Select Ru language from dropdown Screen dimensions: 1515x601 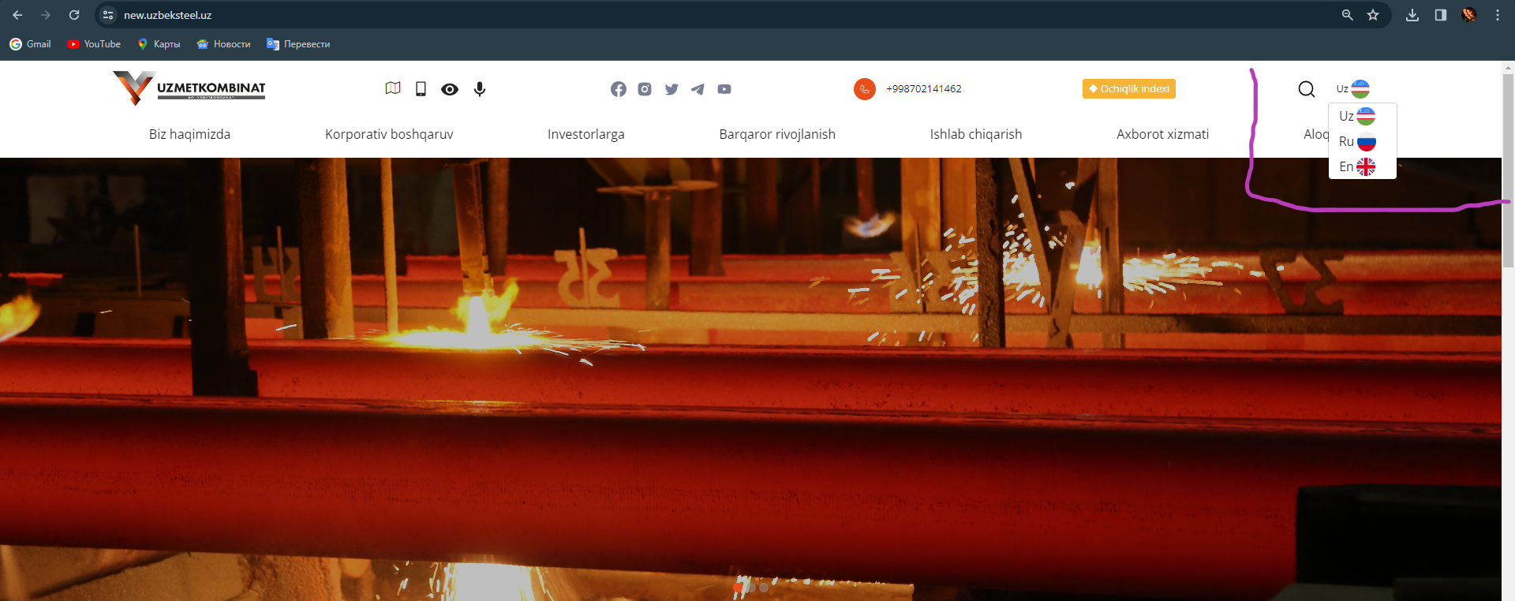coord(1356,142)
